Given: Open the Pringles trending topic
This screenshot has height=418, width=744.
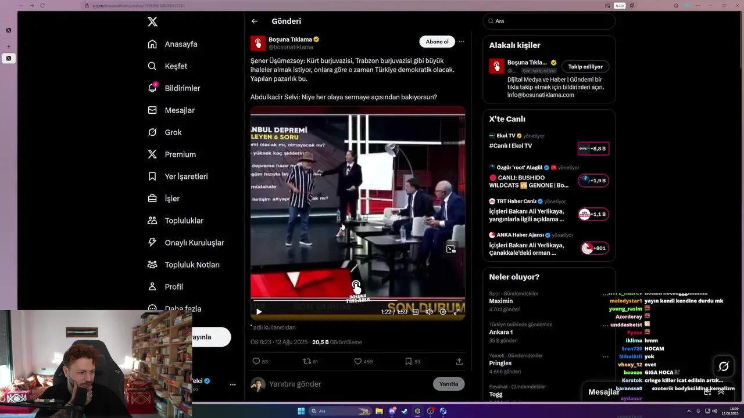Looking at the screenshot, I should [x=500, y=363].
